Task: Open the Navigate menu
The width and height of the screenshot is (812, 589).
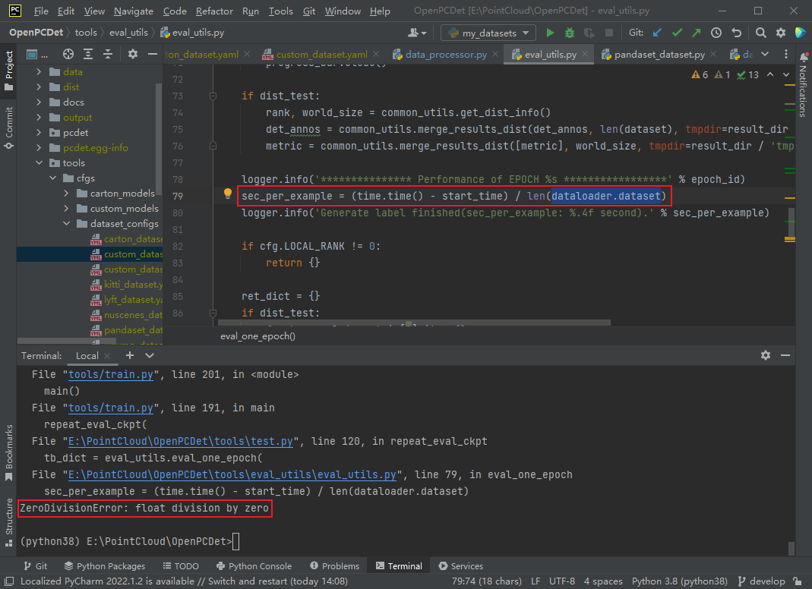Action: pyautogui.click(x=134, y=11)
